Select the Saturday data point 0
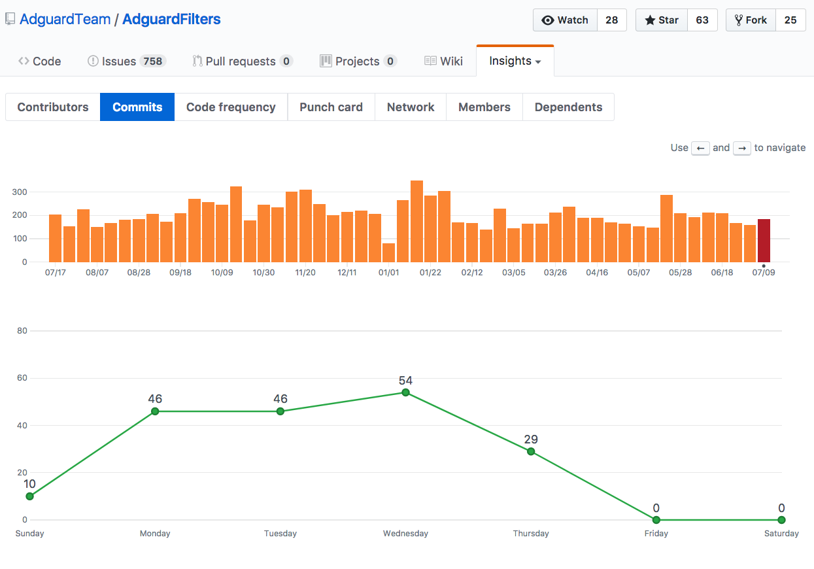The height and width of the screenshot is (569, 814). [x=781, y=520]
